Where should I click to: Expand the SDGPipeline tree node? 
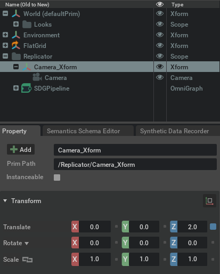tap(16, 88)
